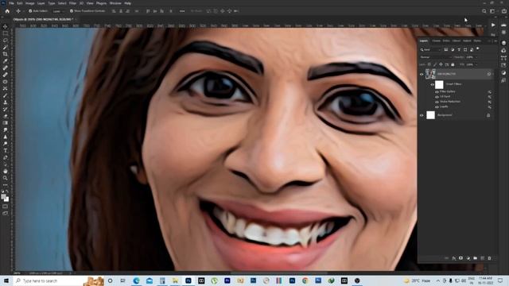Open blending options for Filter Gallery

(x=489, y=92)
